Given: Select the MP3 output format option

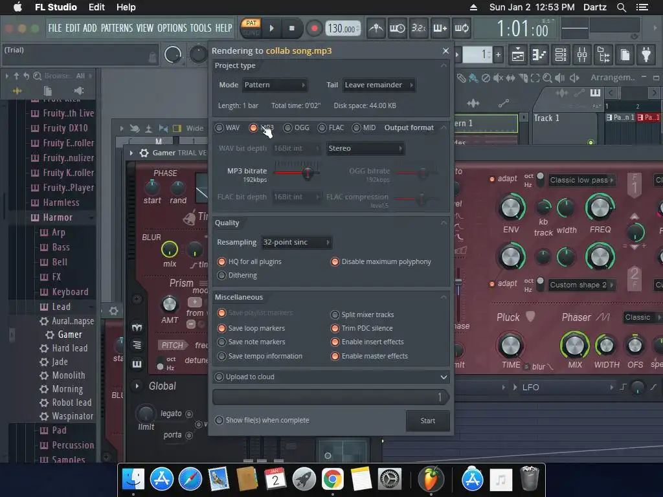Looking at the screenshot, I should point(253,127).
